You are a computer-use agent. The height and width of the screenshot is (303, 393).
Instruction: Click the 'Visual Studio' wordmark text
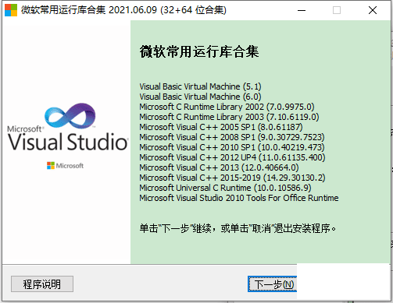click(x=68, y=142)
